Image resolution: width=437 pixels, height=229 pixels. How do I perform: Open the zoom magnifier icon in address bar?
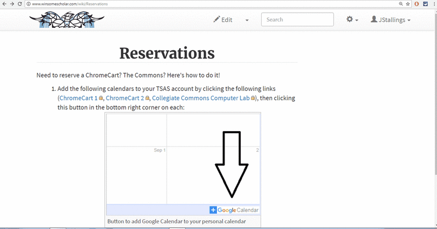click(x=401, y=4)
